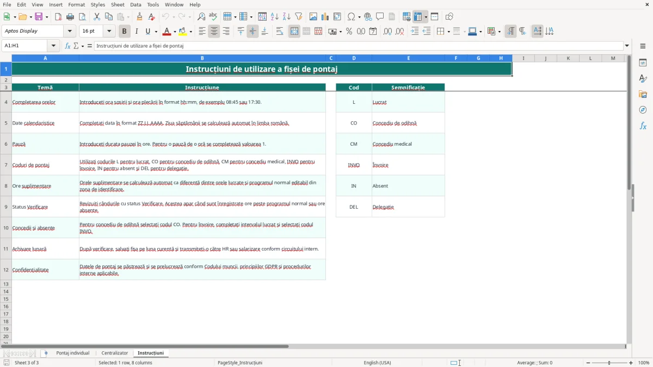Viewport: 653px width, 367px height.
Task: Add a new sheet with the plus tab button
Action: (46, 353)
